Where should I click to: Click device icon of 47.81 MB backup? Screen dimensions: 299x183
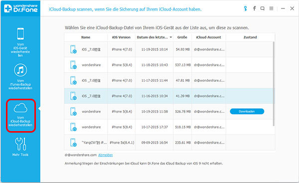(x=73, y=80)
